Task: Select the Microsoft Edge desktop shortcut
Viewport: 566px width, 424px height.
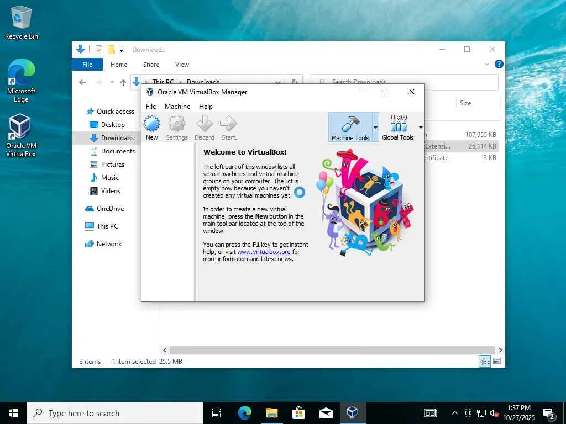Action: [x=22, y=81]
